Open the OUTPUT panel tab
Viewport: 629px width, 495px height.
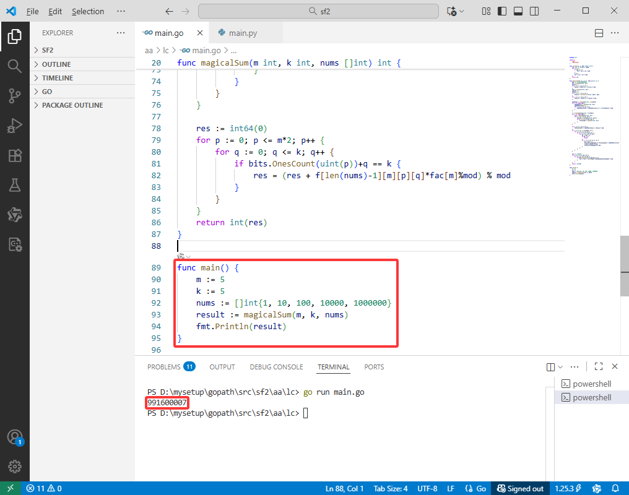click(x=222, y=367)
